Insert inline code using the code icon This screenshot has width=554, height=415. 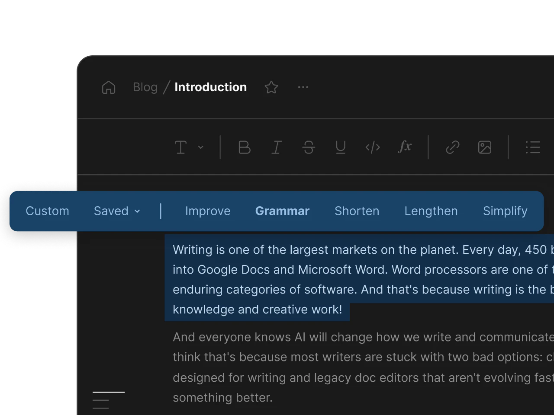point(372,147)
